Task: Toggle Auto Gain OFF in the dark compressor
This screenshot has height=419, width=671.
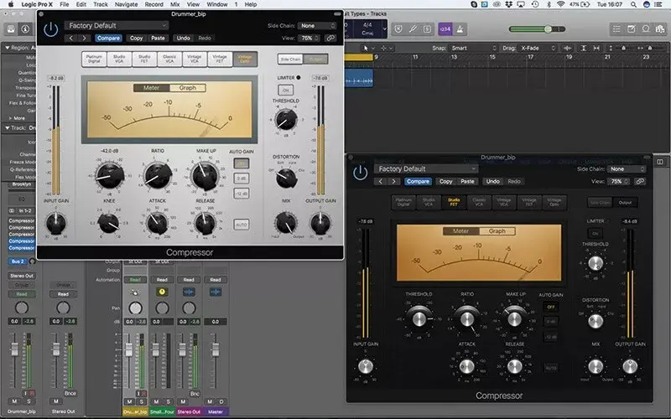Action: [x=551, y=307]
